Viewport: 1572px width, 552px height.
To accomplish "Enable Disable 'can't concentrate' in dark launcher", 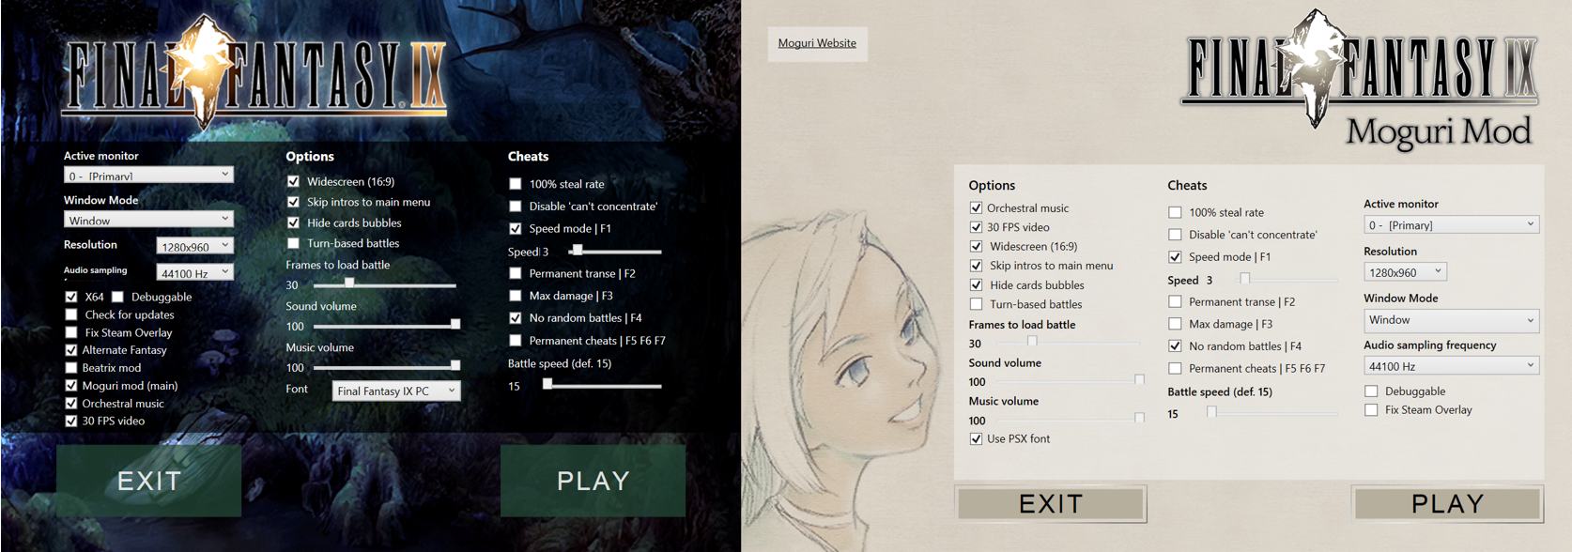I will [x=515, y=206].
